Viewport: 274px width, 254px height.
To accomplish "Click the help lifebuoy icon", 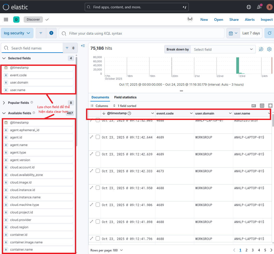I will click(249, 7).
